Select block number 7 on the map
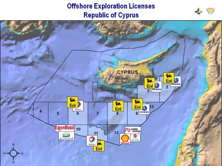The image size is (222, 166). tap(97, 113)
